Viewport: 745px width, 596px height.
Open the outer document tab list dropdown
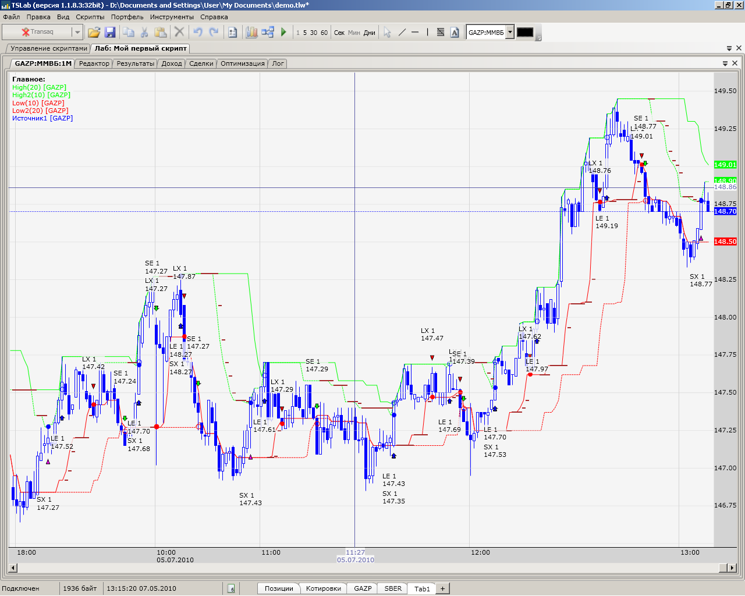click(x=729, y=48)
